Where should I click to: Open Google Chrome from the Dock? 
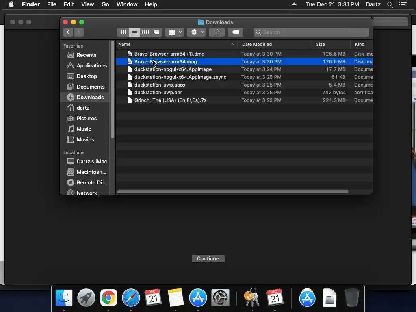tap(108, 298)
